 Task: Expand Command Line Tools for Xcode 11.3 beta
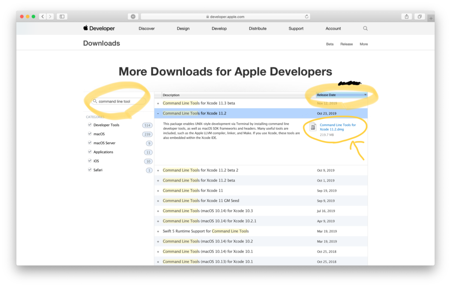pos(158,103)
